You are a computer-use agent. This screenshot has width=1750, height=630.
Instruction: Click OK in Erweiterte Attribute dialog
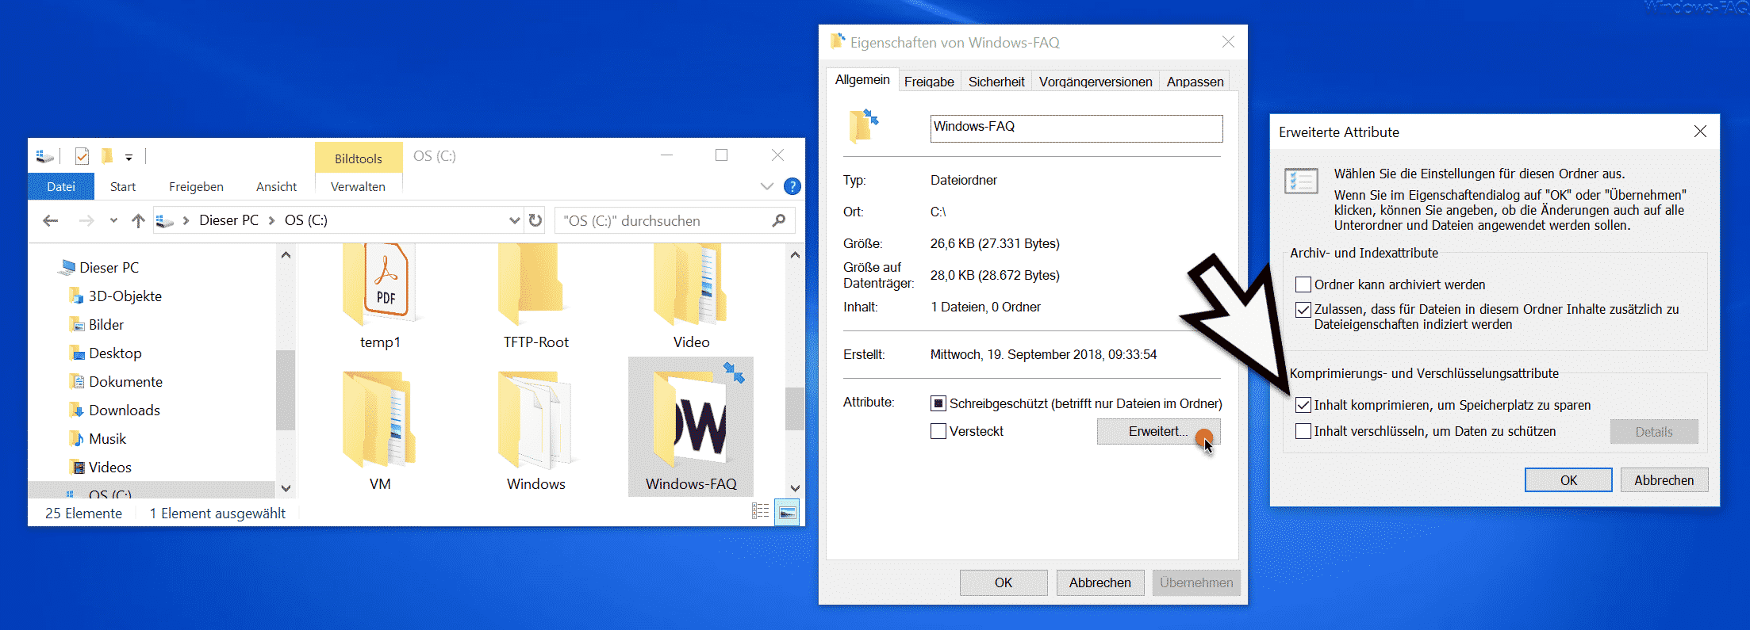[x=1568, y=480]
